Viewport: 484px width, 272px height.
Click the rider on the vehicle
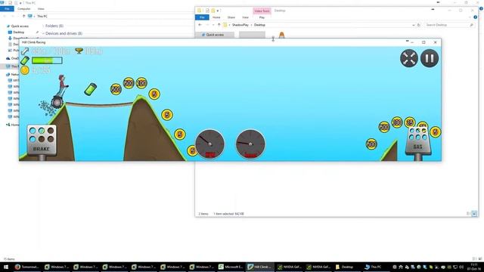63,85
